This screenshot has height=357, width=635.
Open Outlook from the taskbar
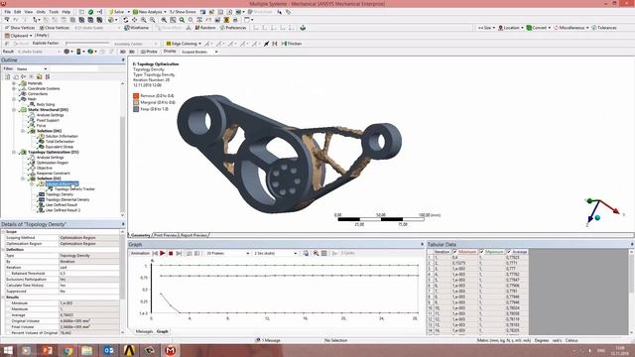tap(108, 350)
